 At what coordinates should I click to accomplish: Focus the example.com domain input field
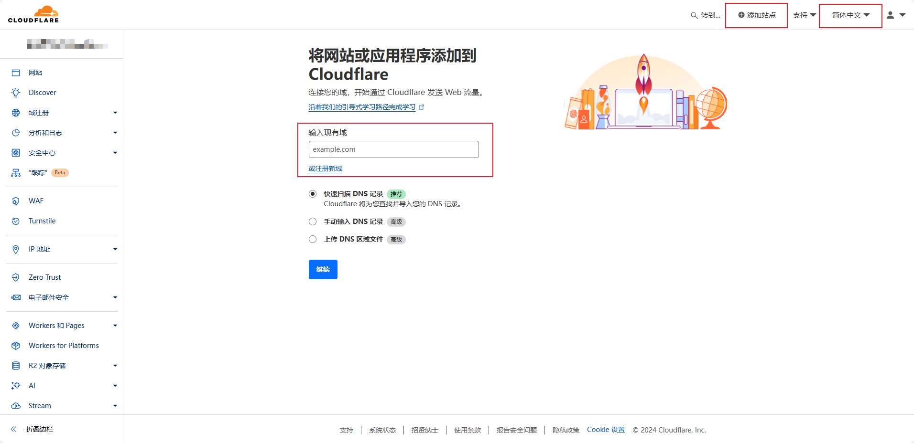[x=393, y=149]
